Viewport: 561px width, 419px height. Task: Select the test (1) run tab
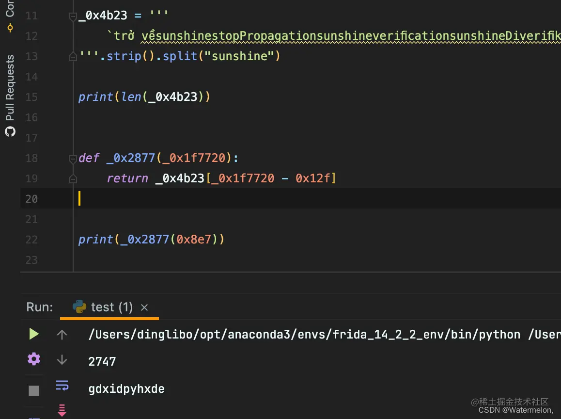109,307
